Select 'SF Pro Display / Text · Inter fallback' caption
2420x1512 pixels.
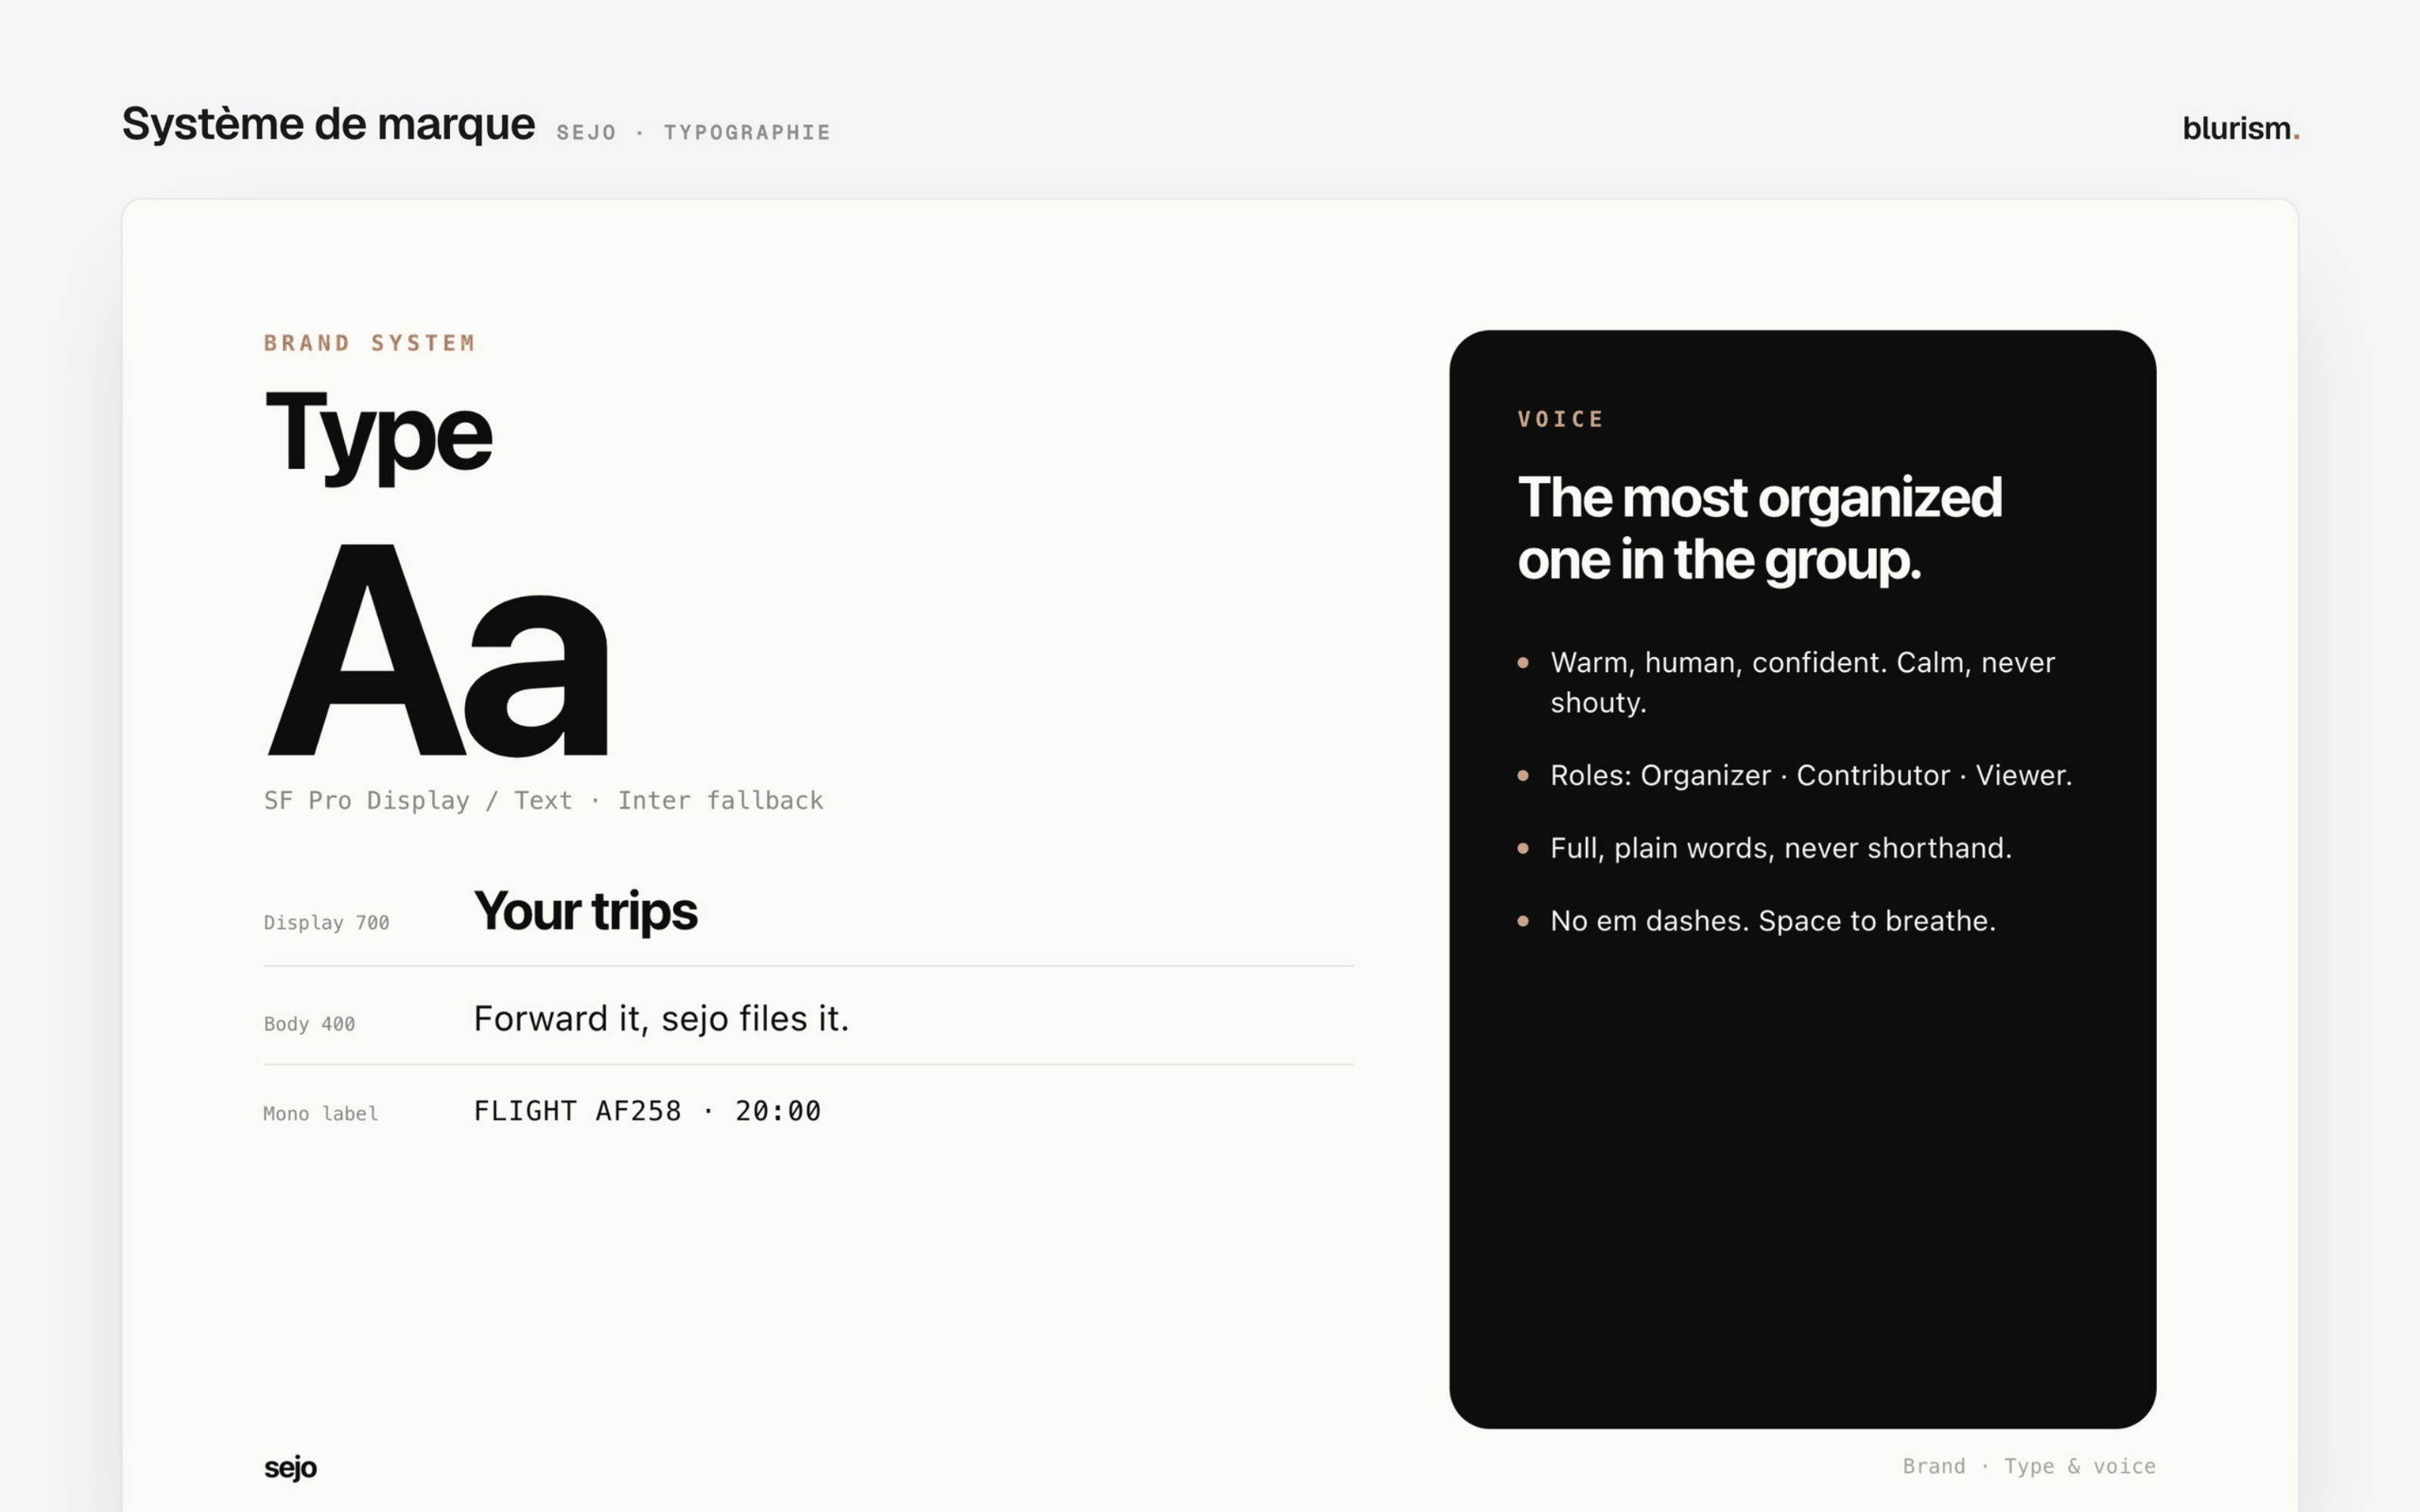[543, 800]
